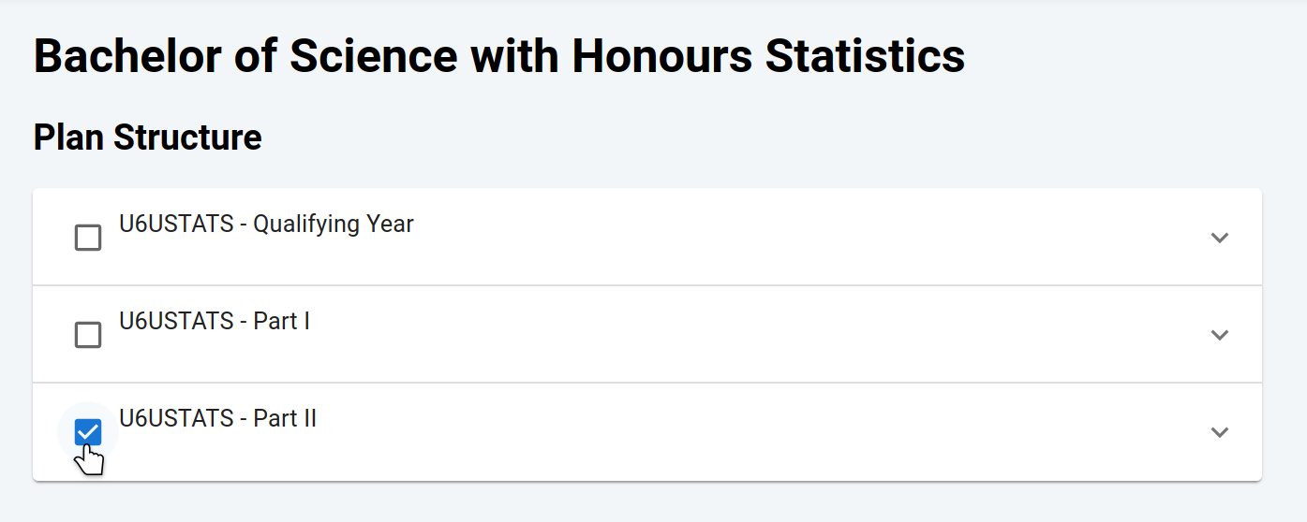Expand the Part I row chevron

tap(1219, 335)
